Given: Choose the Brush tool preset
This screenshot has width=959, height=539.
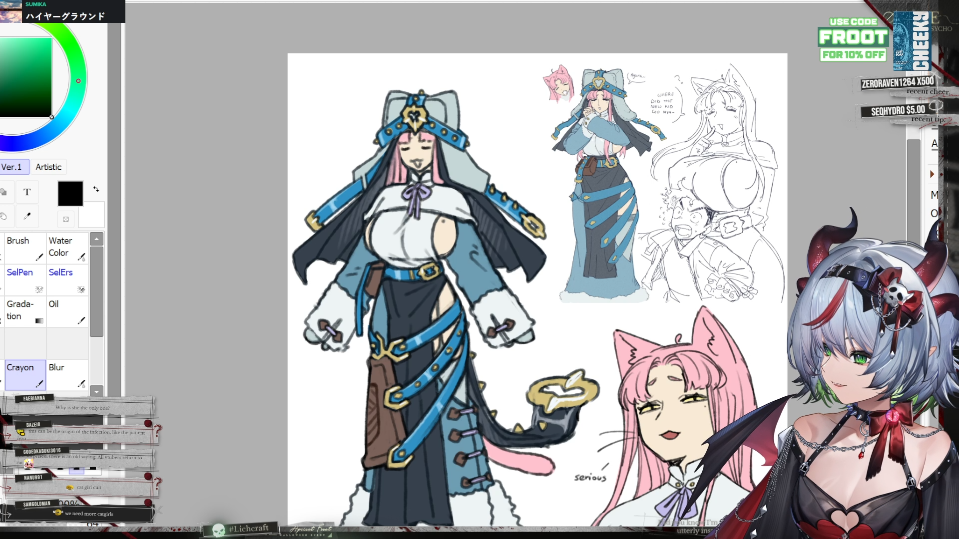Looking at the screenshot, I should (24, 248).
